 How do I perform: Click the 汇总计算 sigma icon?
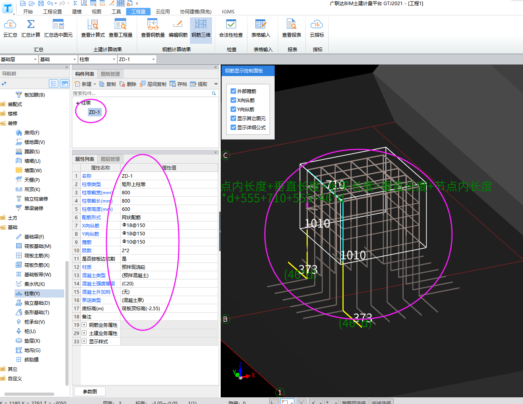tap(31, 24)
